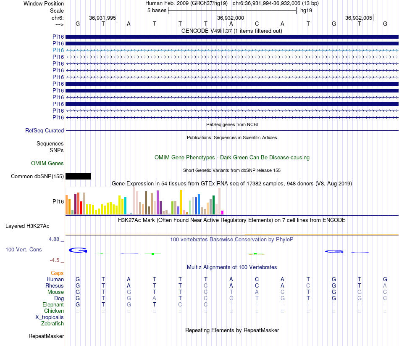Click 'Multiz Alignments of 100 Vertebrates' title
Viewport: 399px width, 346px height.
tap(232, 267)
